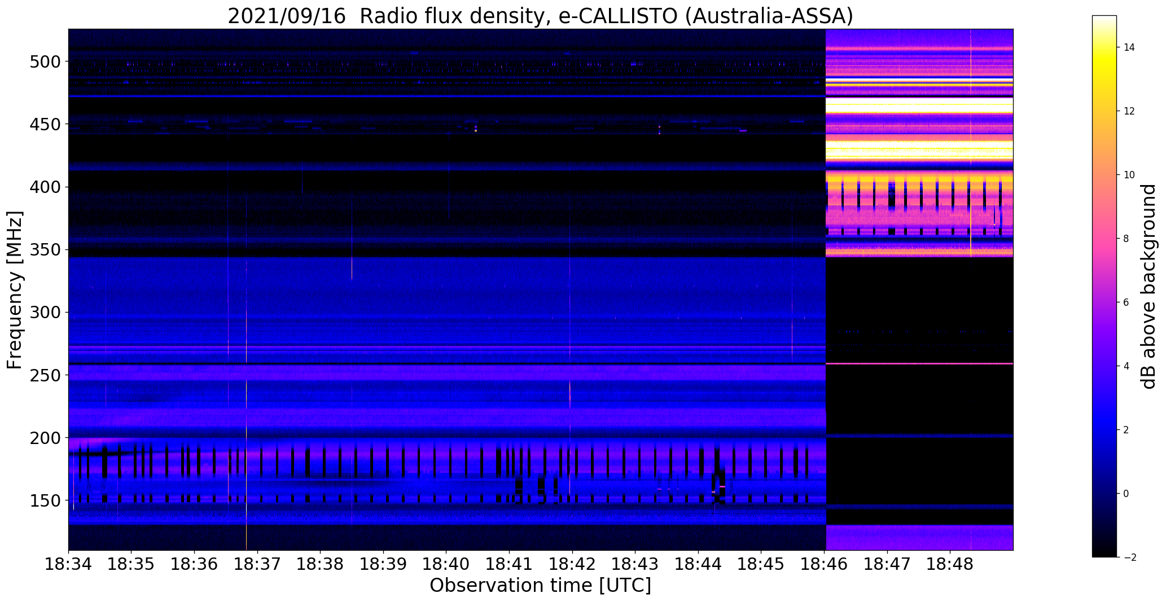Screen dimensions: 1166x602
Task: Click the 18:41 time tick label
Action: (x=510, y=564)
